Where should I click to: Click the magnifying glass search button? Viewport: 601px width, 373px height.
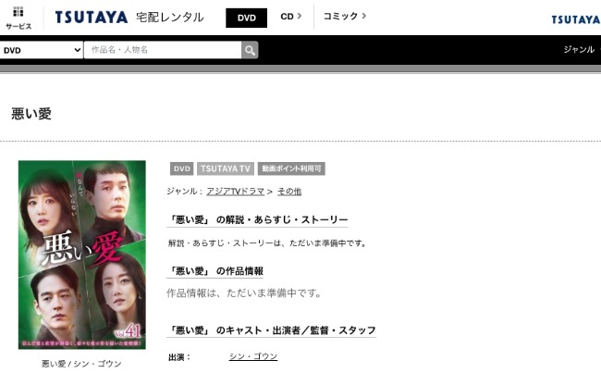tap(250, 50)
